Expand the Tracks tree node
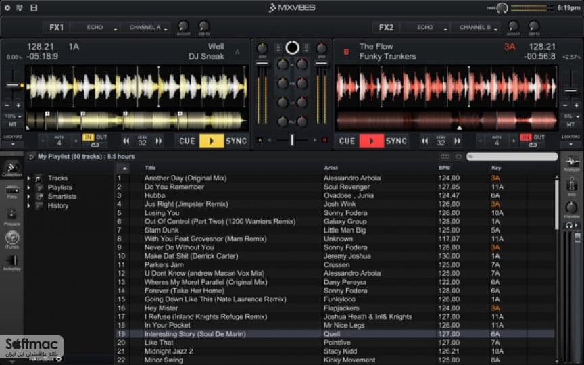The height and width of the screenshot is (365, 584). [28, 178]
